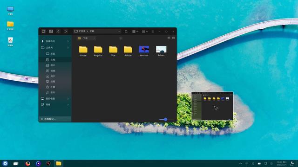Image resolution: width=298 pixels, height=167 pixels.
Task: Click the address path bar field
Action: click(97, 31)
